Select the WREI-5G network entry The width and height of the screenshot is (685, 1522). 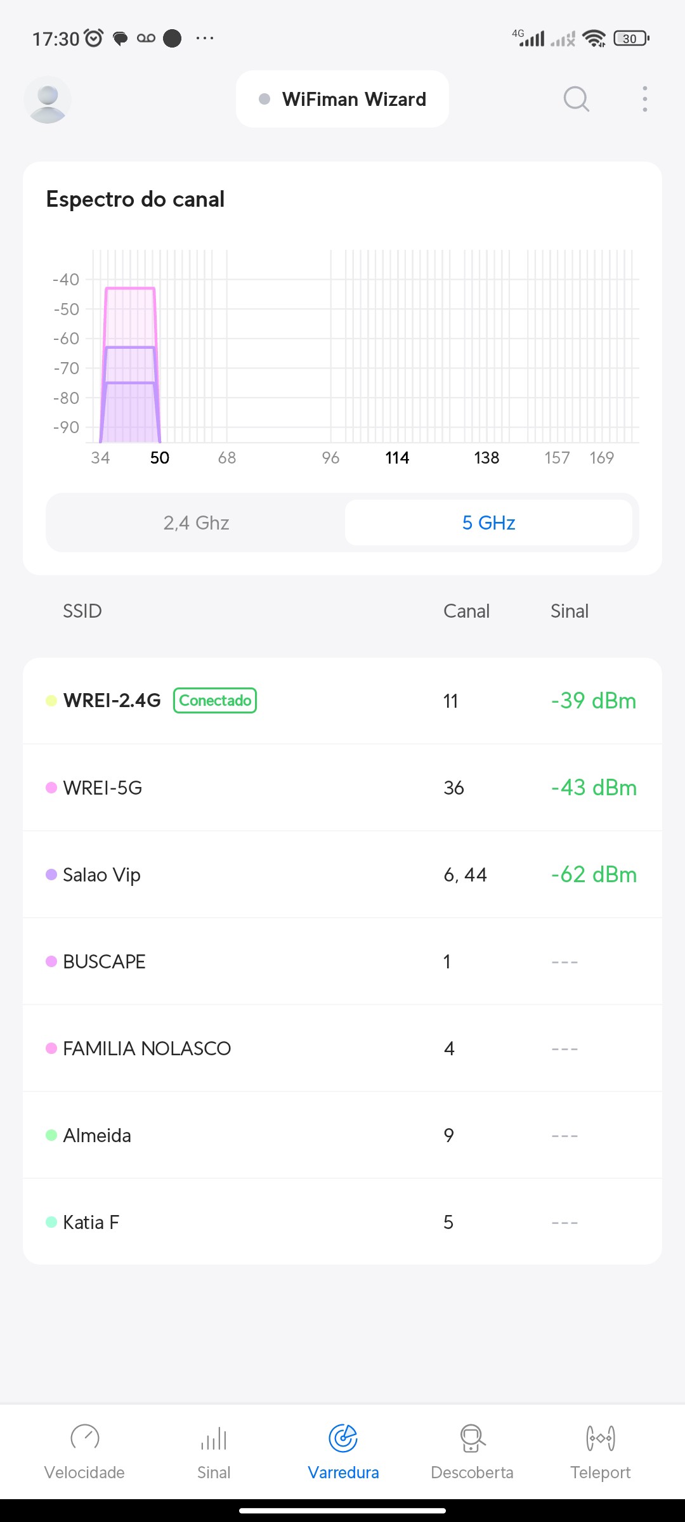[342, 788]
